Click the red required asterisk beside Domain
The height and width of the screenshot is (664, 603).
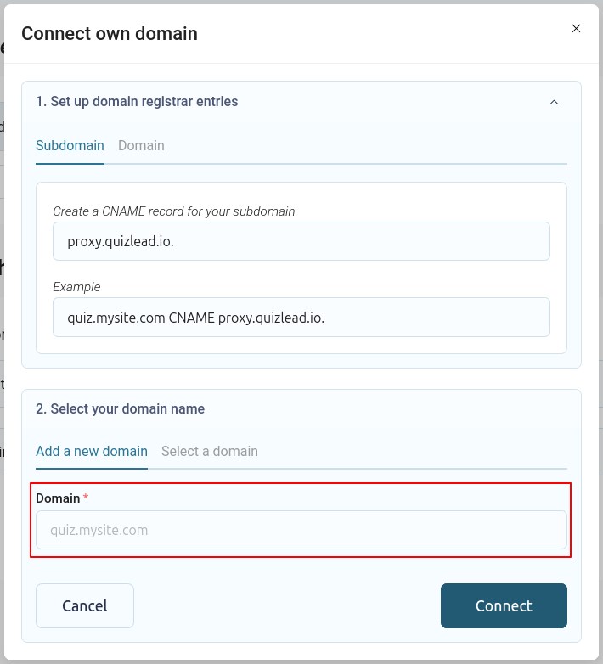(x=86, y=497)
